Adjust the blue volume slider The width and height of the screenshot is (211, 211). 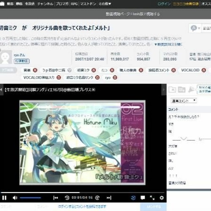[30, 198]
